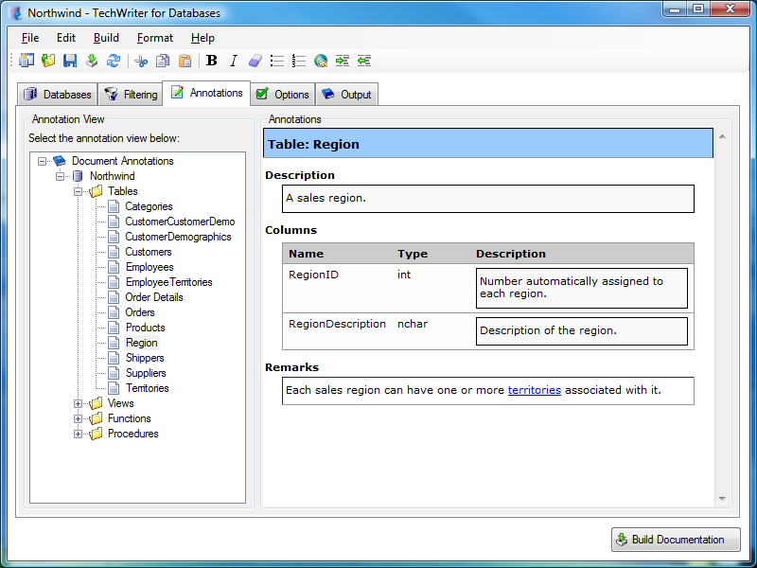
Task: Click the Cut scissors icon
Action: pos(141,61)
